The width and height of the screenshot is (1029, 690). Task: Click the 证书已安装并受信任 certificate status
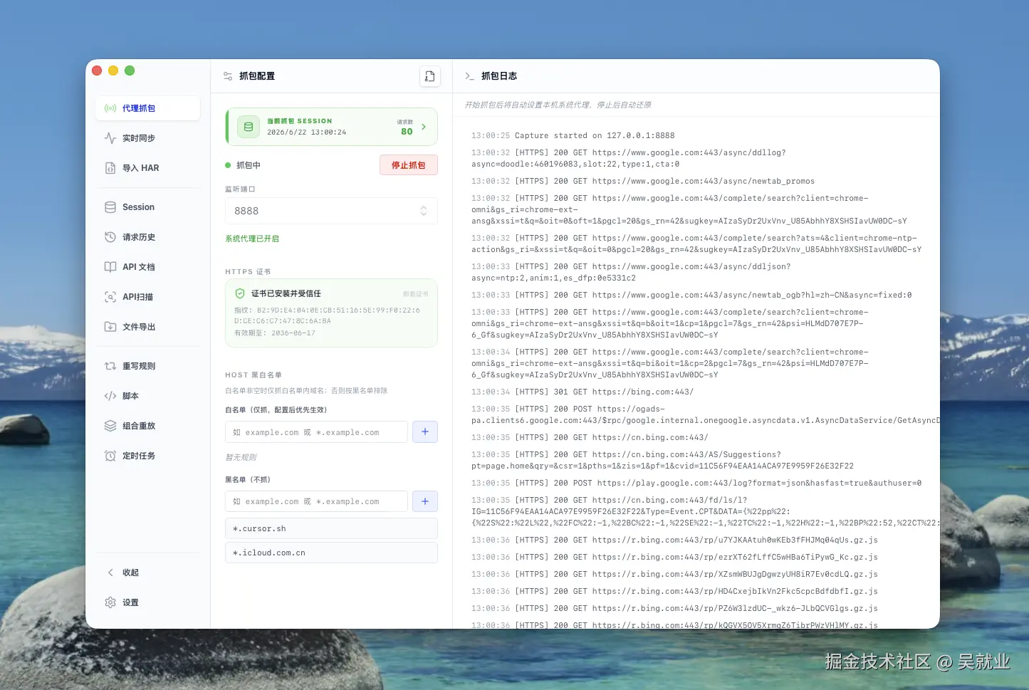coord(286,293)
